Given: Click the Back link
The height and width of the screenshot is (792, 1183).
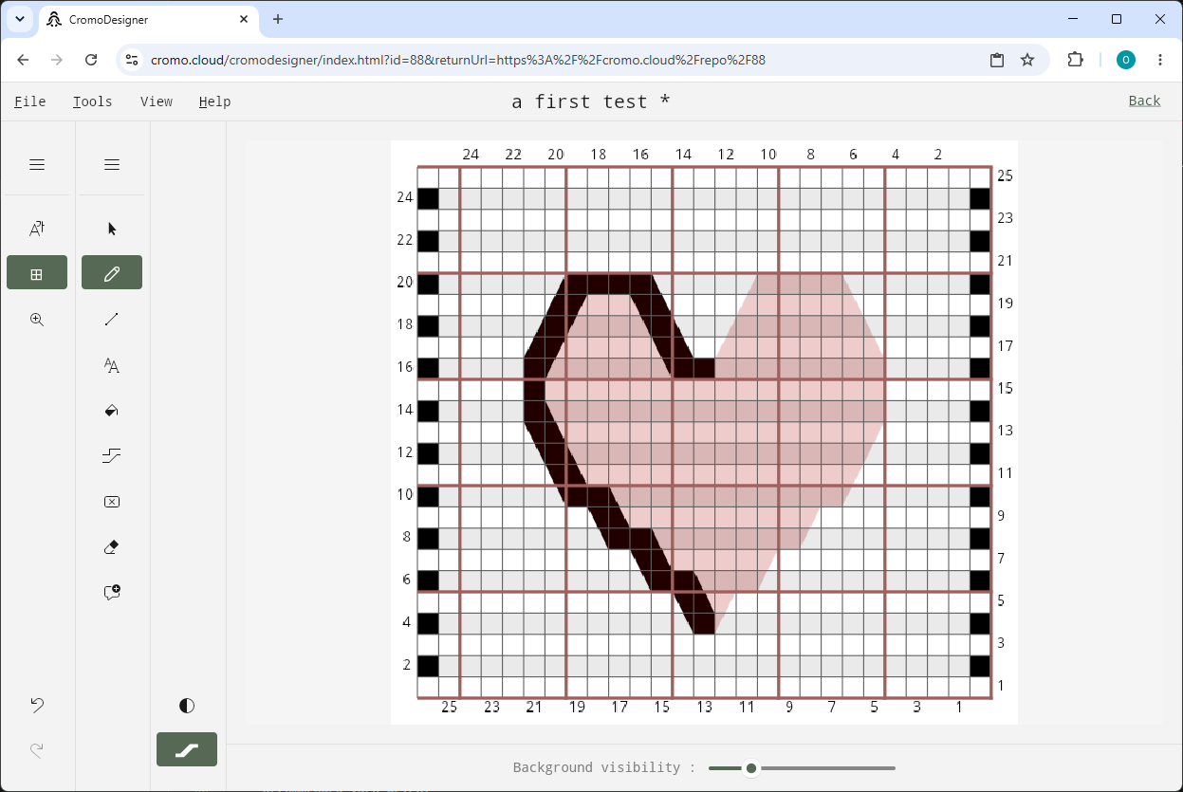Looking at the screenshot, I should 1144,101.
